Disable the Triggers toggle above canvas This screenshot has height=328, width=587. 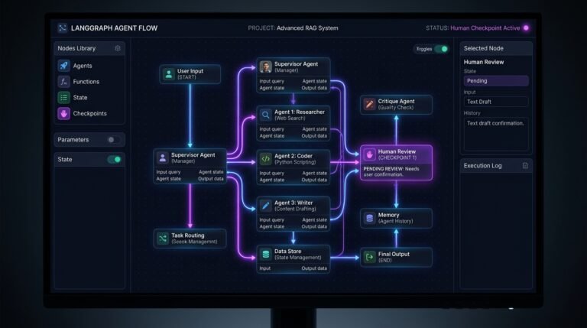pyautogui.click(x=441, y=49)
